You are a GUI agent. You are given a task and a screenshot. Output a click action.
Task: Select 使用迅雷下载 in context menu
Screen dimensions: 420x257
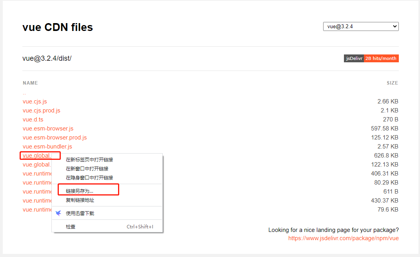point(107,214)
